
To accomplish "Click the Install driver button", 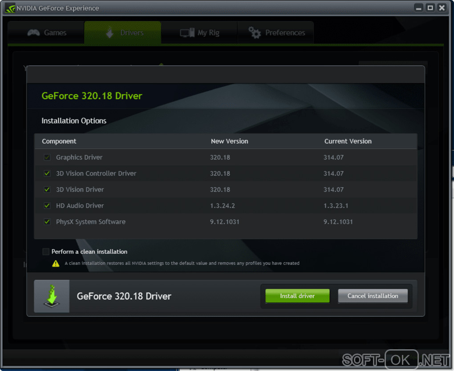I will tap(297, 296).
